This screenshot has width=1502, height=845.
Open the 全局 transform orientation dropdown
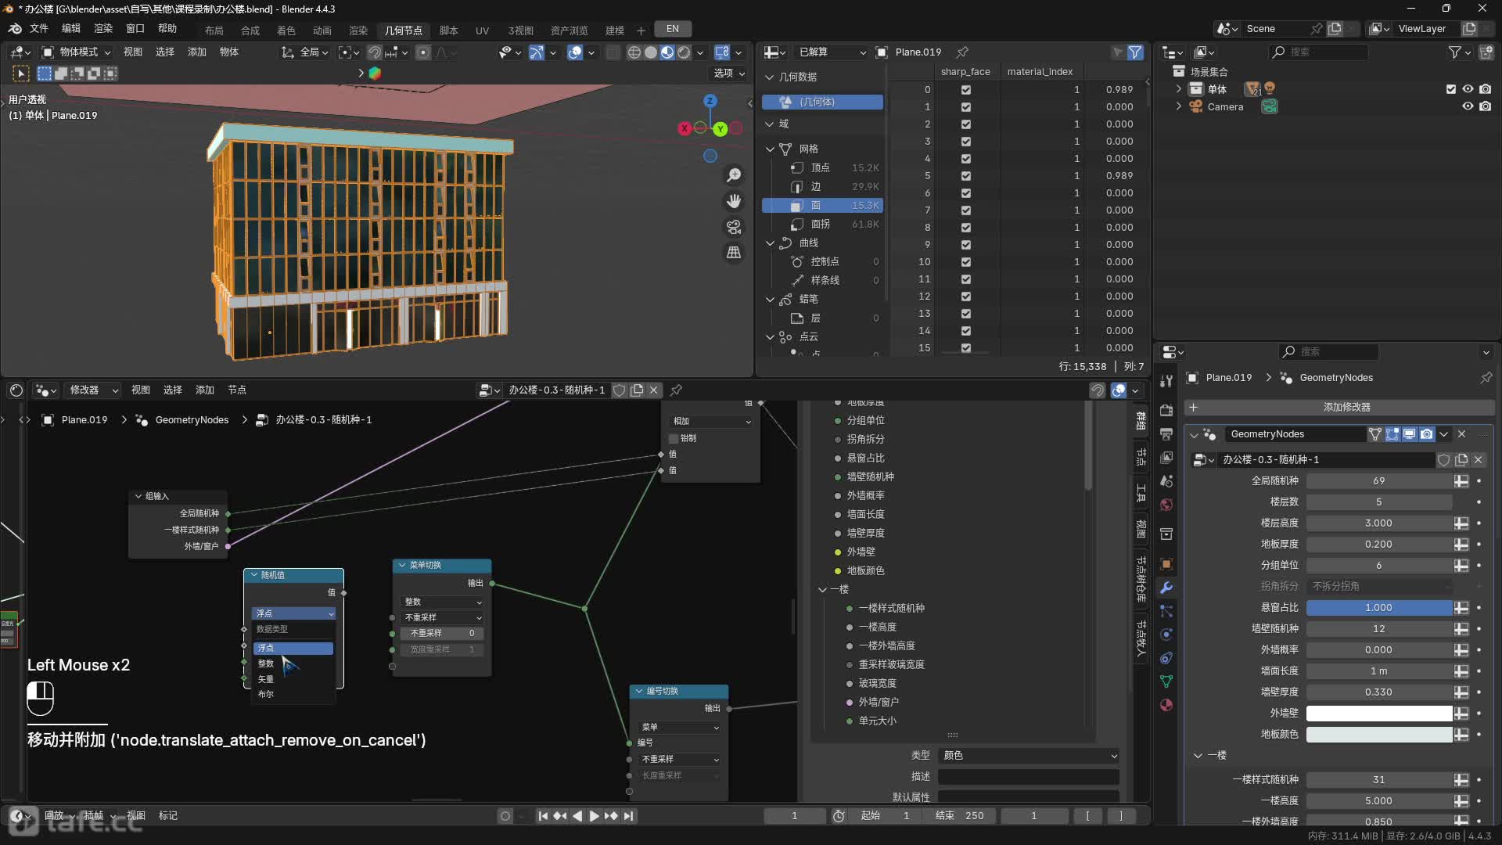(304, 52)
